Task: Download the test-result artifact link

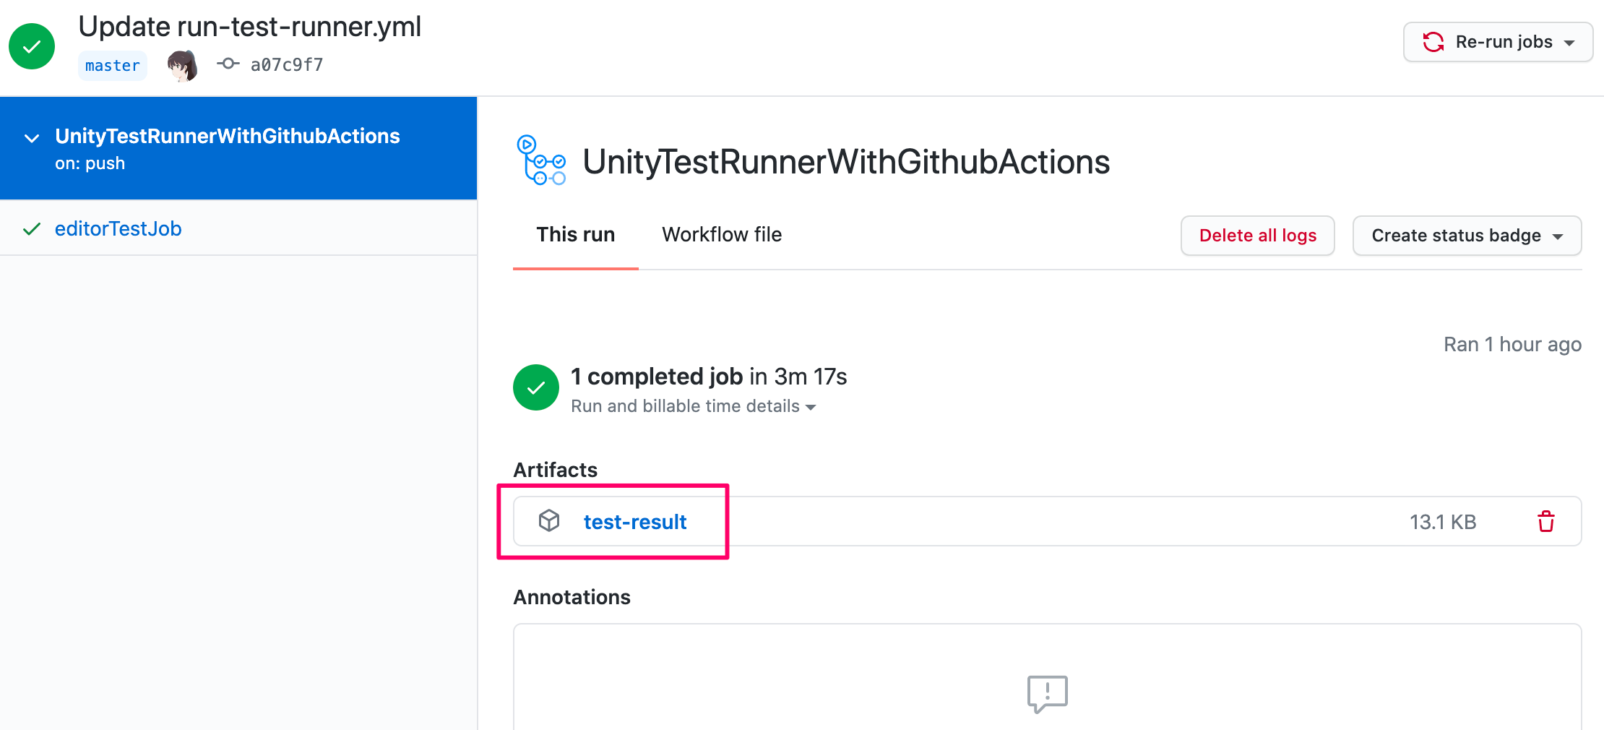Action: click(635, 522)
